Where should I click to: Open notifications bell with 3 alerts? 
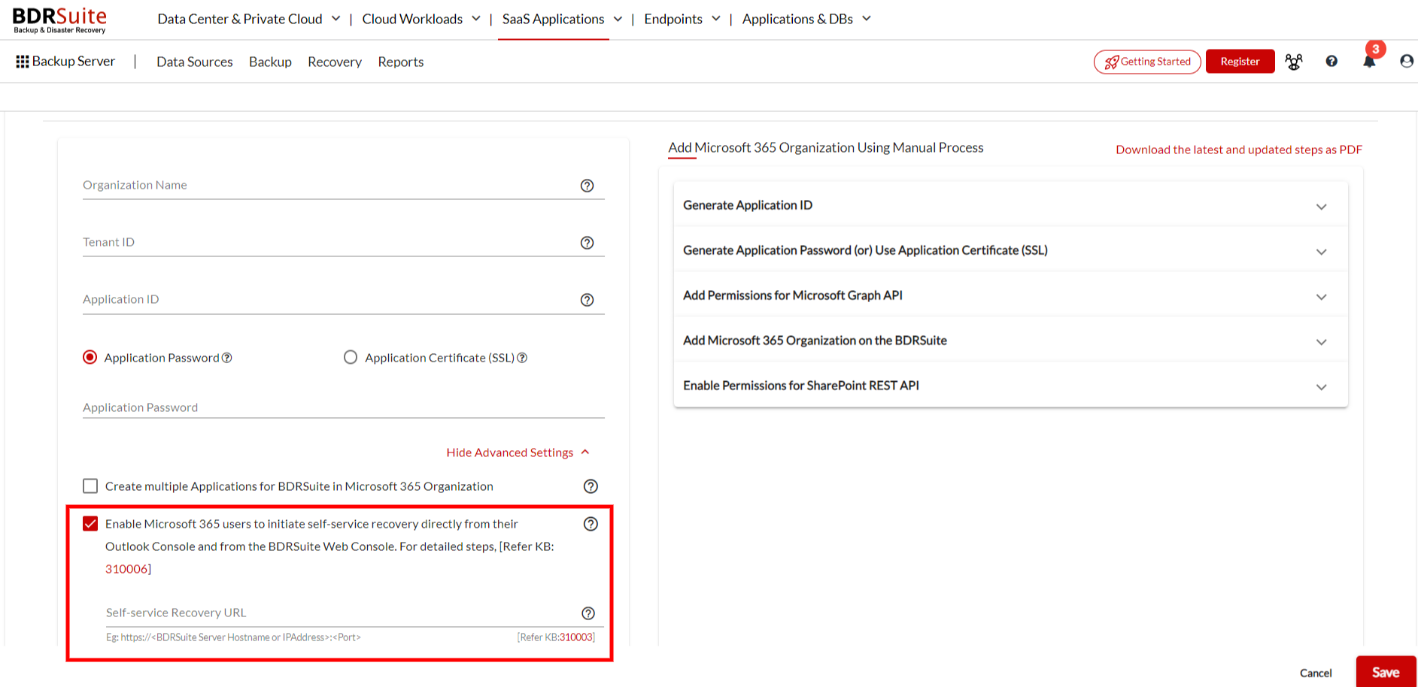click(1370, 60)
